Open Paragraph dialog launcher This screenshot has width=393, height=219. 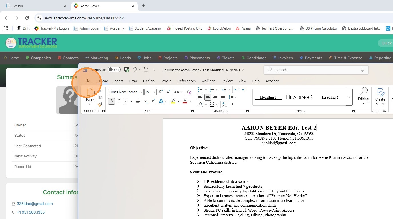coord(247,111)
